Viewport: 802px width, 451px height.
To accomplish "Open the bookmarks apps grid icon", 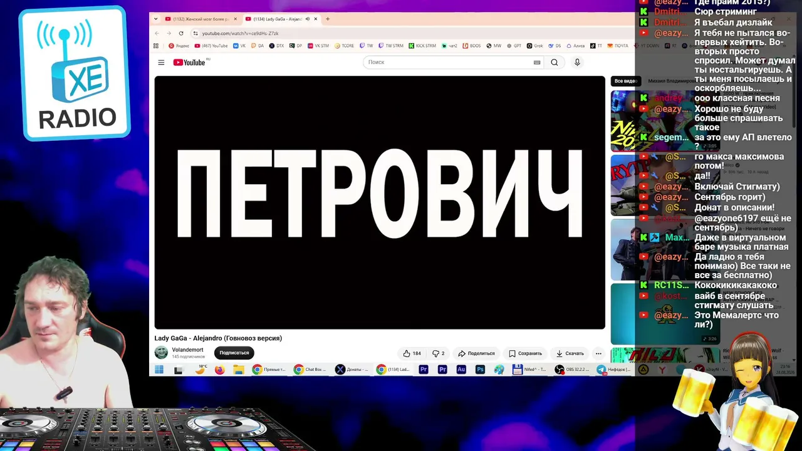I will coord(156,46).
